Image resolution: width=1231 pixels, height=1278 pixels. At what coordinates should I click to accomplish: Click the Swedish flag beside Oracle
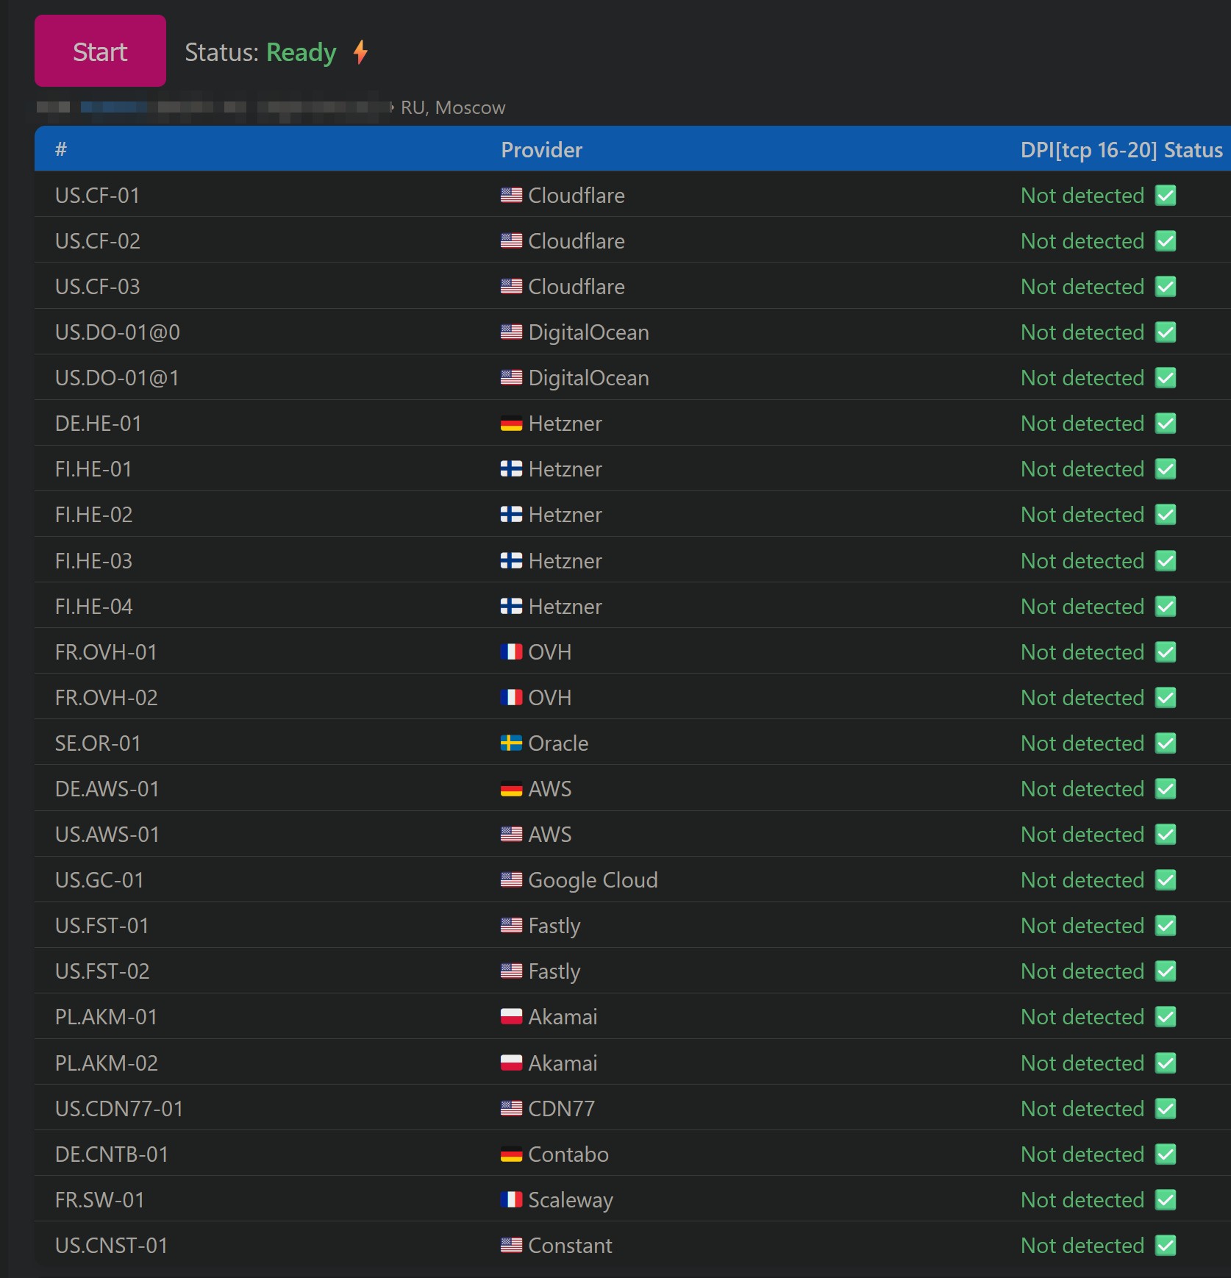(511, 743)
